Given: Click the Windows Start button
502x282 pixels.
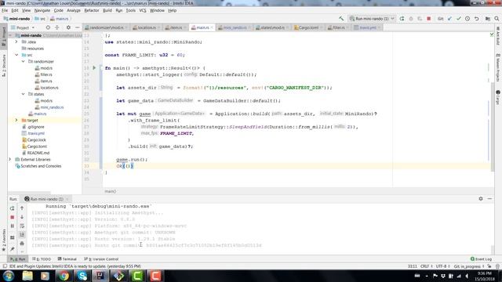Looking at the screenshot, I should pyautogui.click(x=9, y=276).
